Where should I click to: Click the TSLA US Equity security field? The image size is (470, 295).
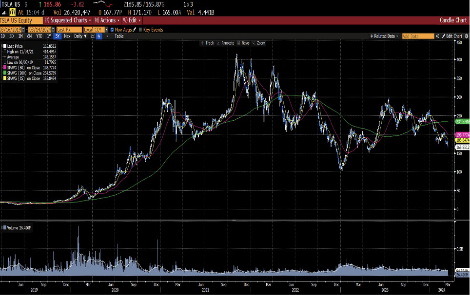(x=21, y=20)
